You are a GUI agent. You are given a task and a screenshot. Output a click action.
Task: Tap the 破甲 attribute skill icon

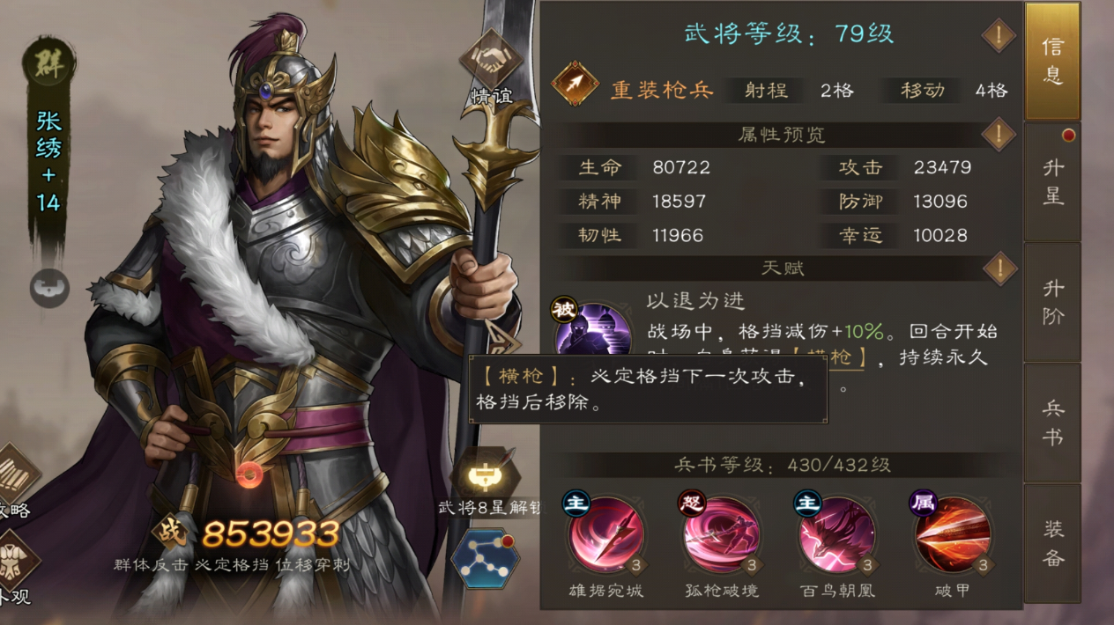click(952, 535)
